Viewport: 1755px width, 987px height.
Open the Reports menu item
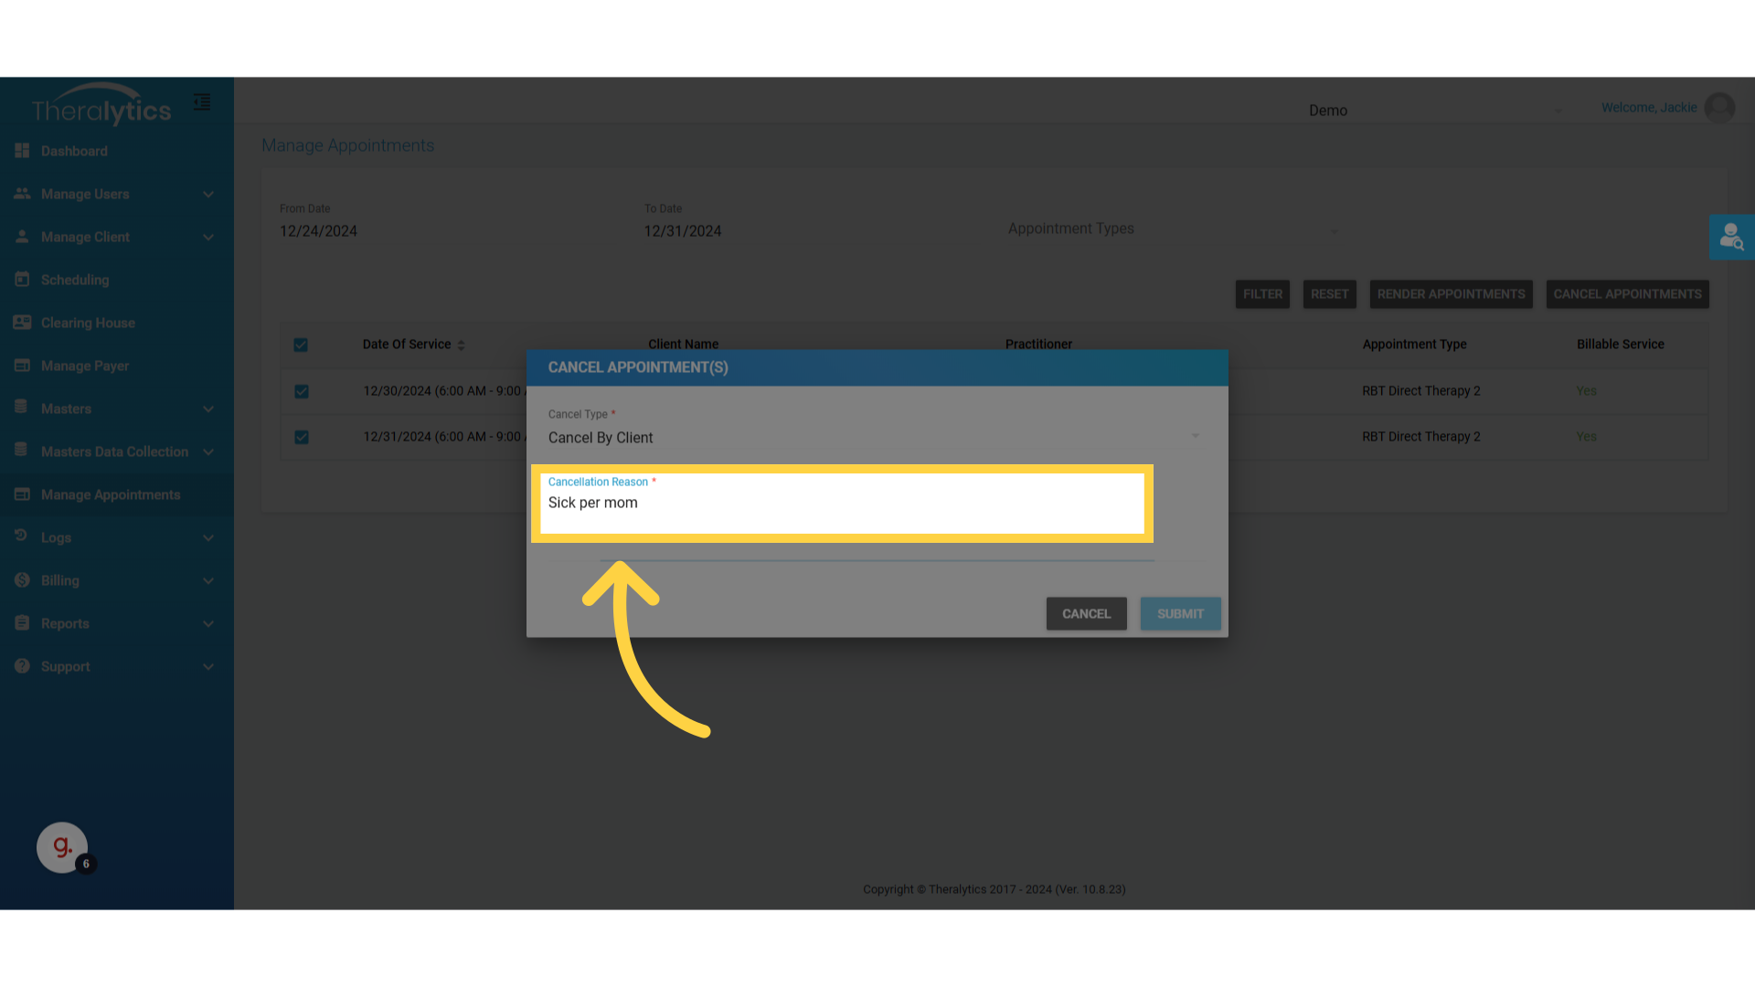coord(65,623)
